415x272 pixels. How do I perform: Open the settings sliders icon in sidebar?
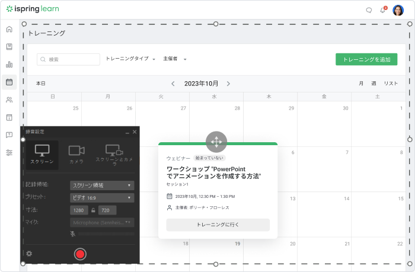point(9,153)
